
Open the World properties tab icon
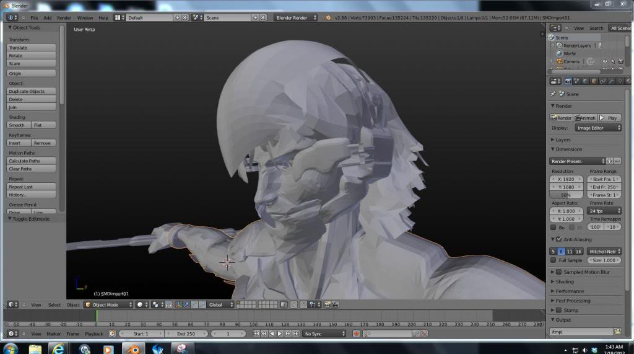[x=585, y=81]
